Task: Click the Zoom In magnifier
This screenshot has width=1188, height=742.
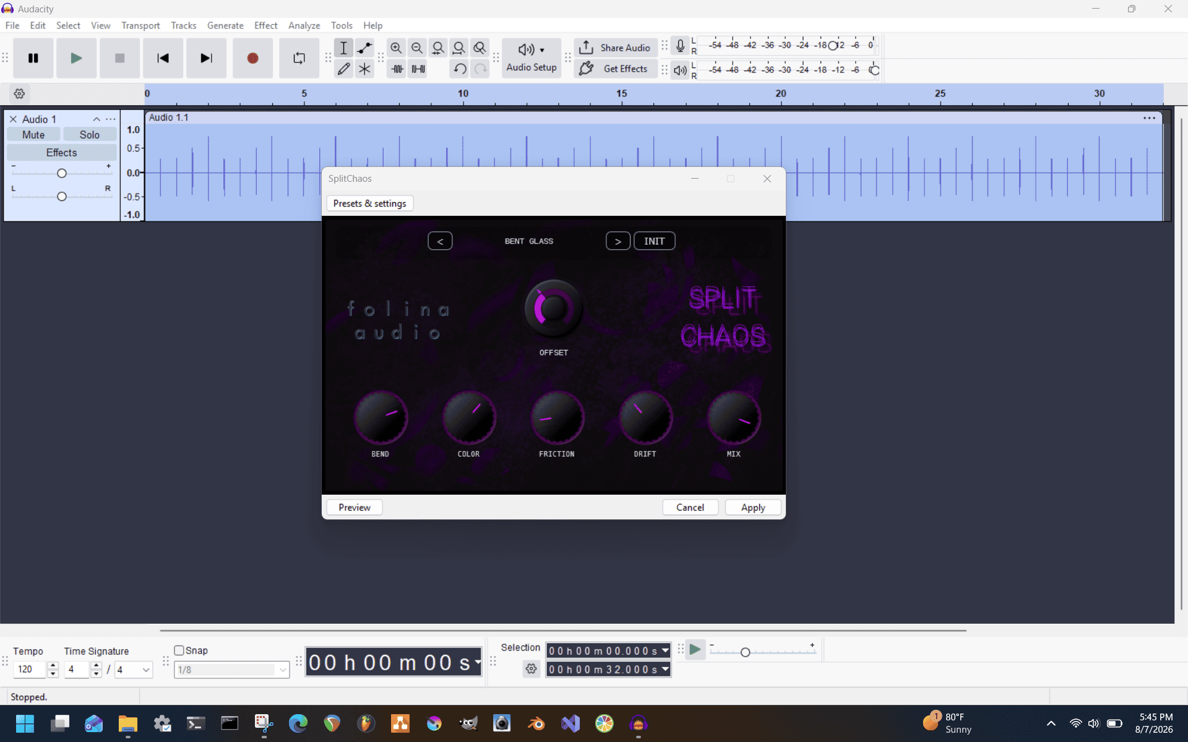Action: tap(396, 48)
